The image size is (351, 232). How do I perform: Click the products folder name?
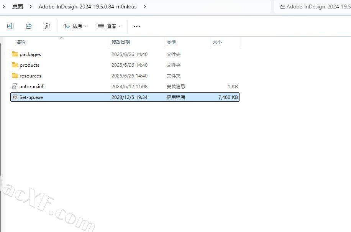tap(30, 65)
